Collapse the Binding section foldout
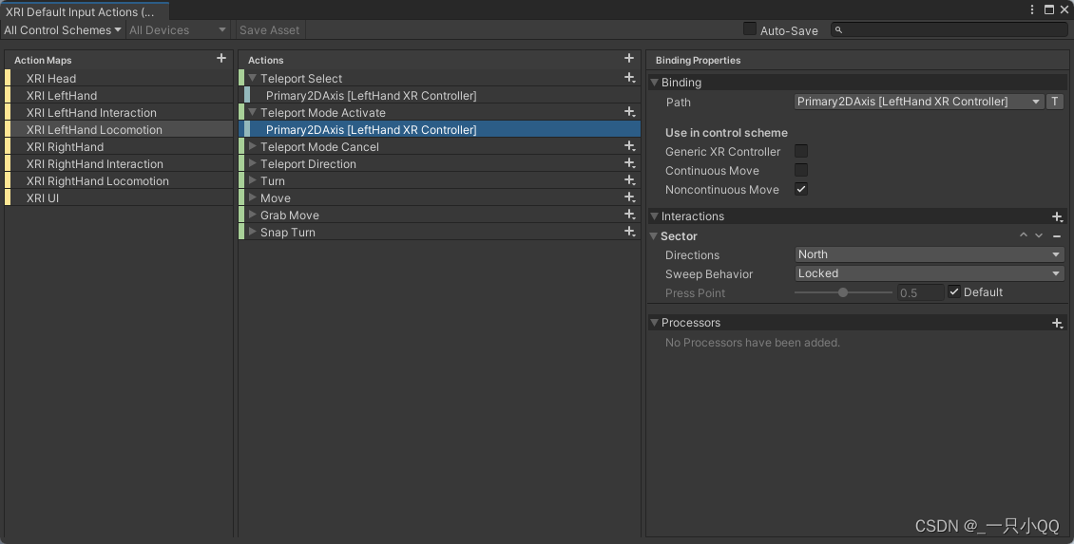 (654, 82)
